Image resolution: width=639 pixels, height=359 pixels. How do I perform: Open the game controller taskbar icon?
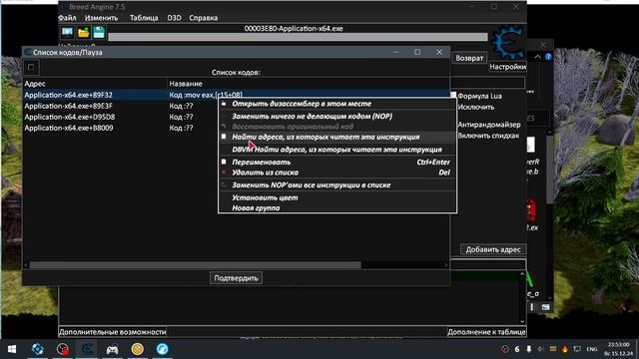[x=112, y=349]
